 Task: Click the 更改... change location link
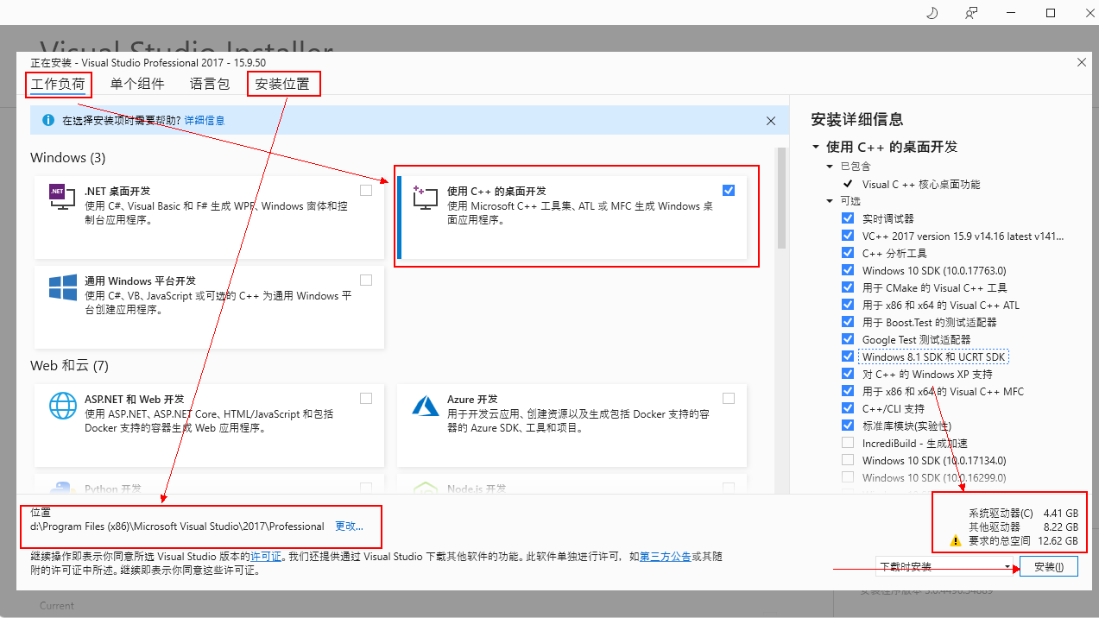click(x=349, y=526)
